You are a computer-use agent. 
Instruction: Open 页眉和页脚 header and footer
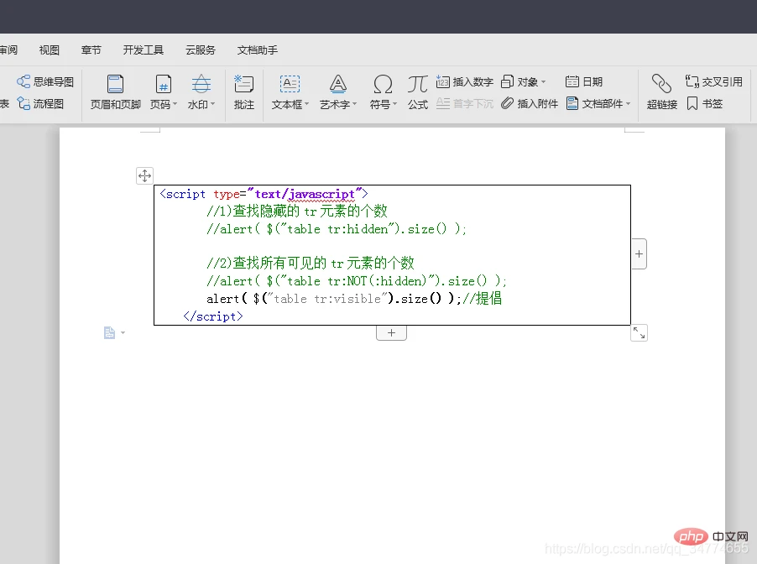click(115, 92)
